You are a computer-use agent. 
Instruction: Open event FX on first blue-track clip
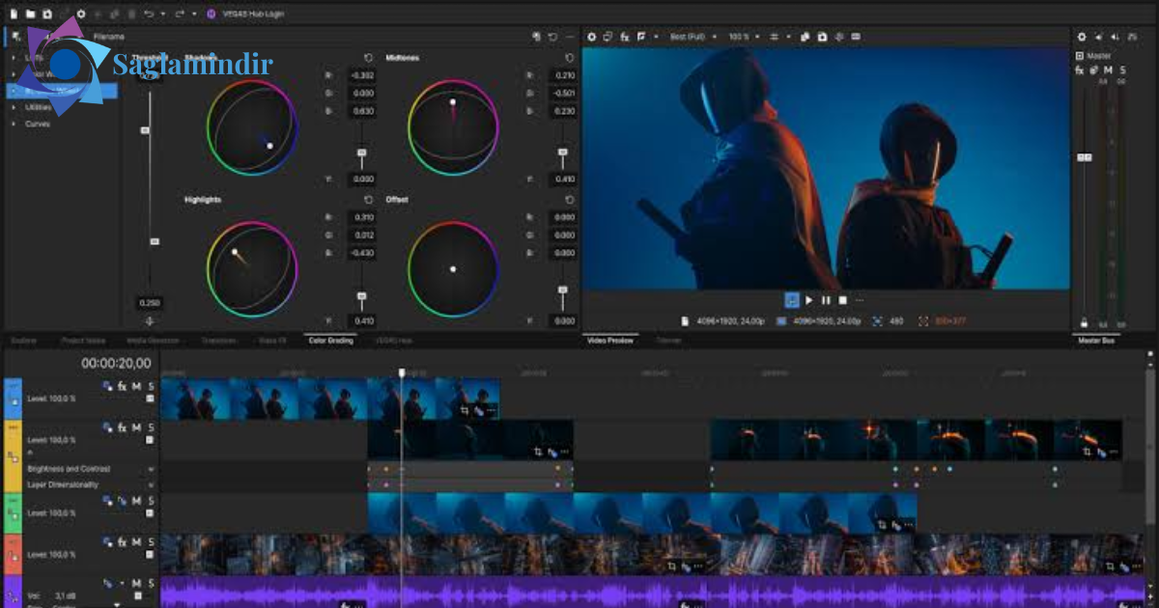(x=478, y=410)
